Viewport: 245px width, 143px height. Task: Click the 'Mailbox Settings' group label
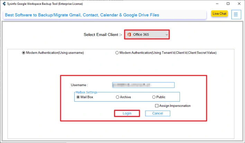[x=87, y=92]
